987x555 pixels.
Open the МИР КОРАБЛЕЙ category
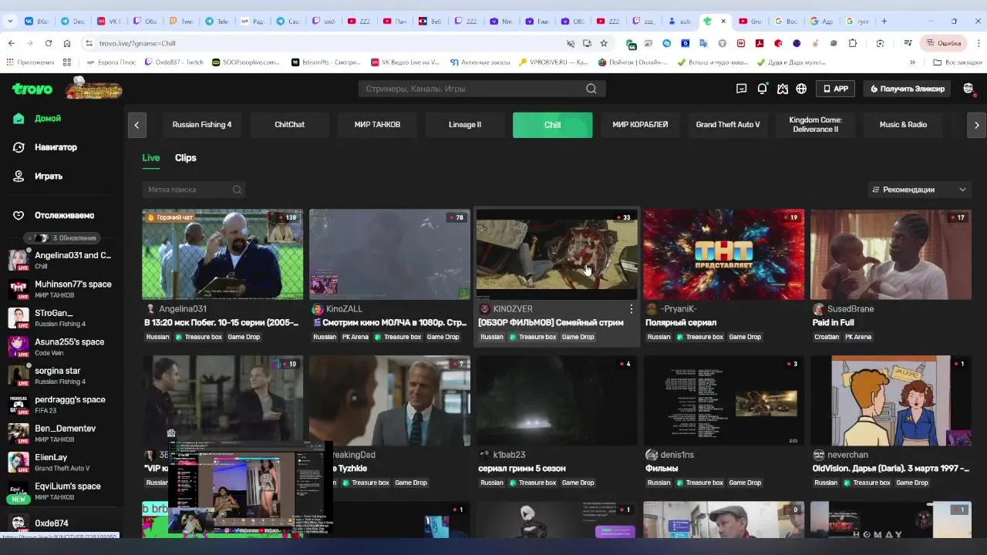tap(640, 125)
